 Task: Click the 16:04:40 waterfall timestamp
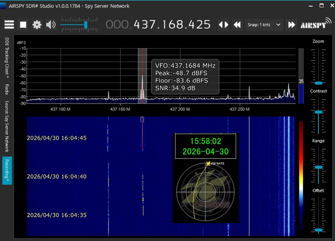click(x=56, y=176)
